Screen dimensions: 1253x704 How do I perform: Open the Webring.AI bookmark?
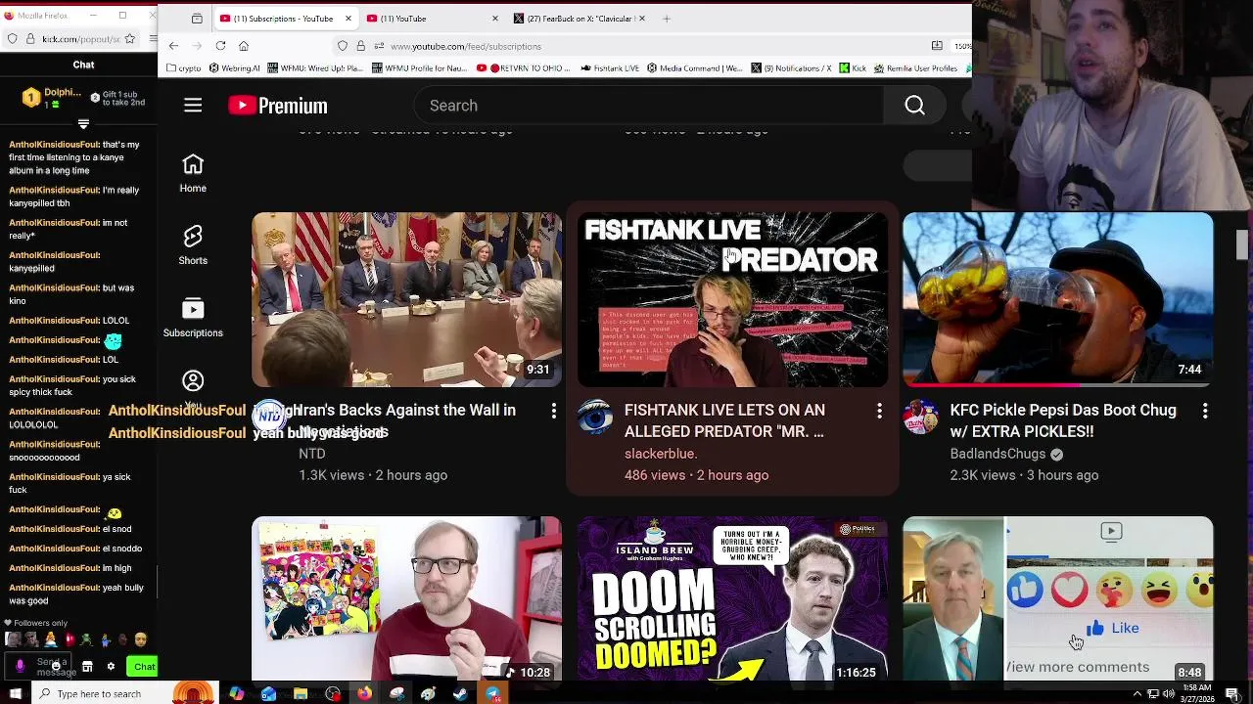point(234,68)
